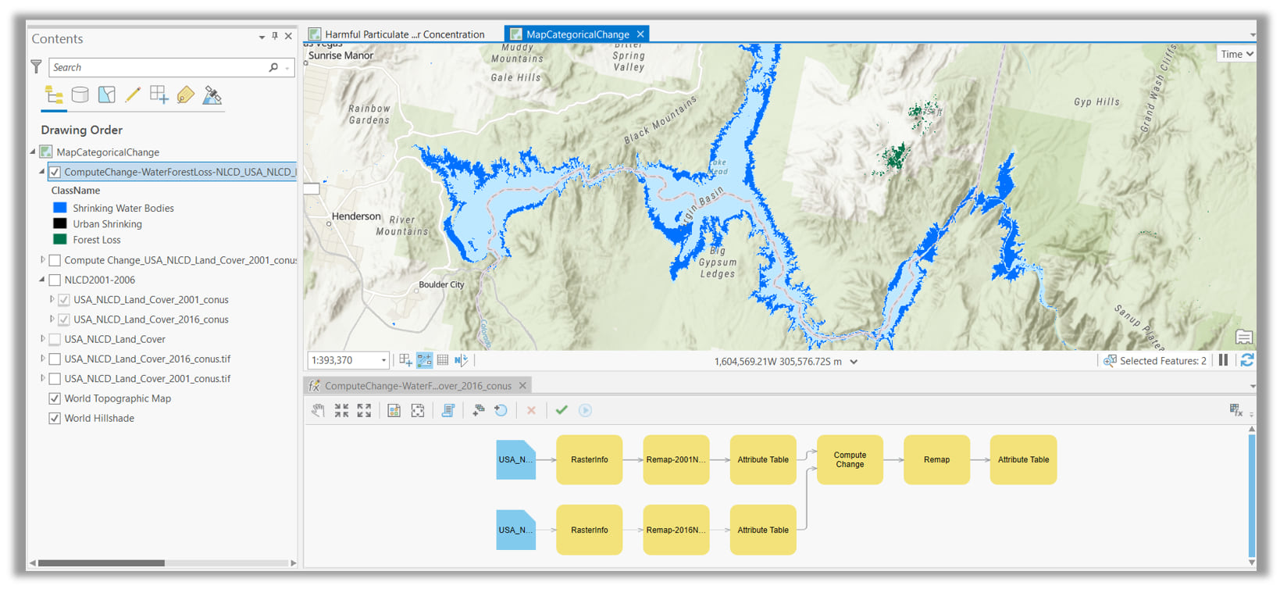1280x589 pixels.
Task: Click the add function icon in editor toolbar
Action: point(479,410)
